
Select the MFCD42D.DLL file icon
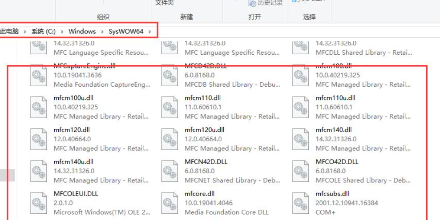coord(170,76)
